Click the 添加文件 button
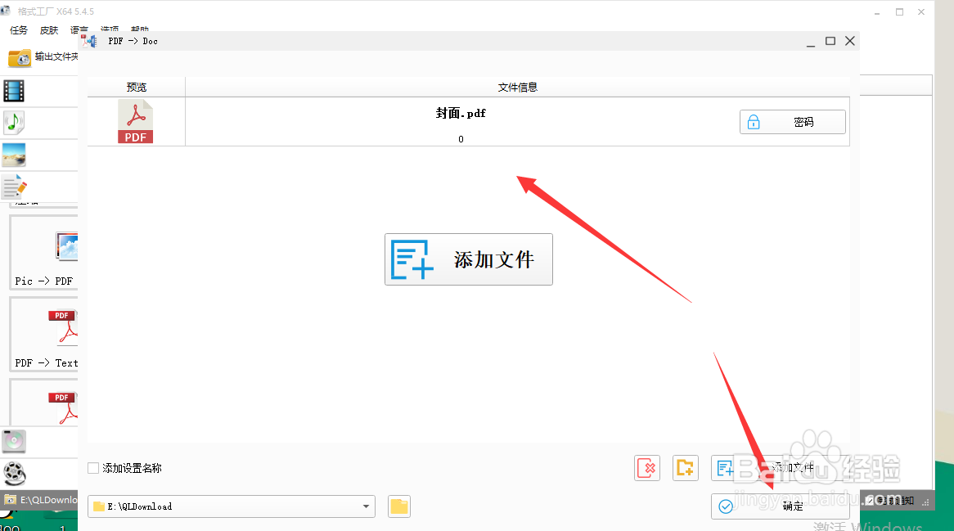 pyautogui.click(x=468, y=259)
